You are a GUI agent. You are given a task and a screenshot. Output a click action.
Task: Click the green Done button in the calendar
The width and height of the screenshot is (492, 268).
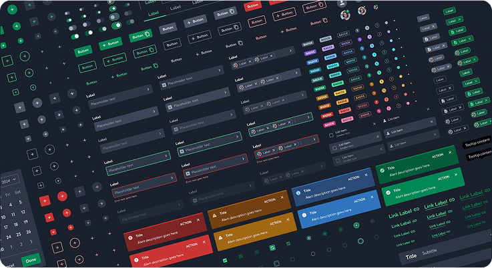[x=31, y=261]
